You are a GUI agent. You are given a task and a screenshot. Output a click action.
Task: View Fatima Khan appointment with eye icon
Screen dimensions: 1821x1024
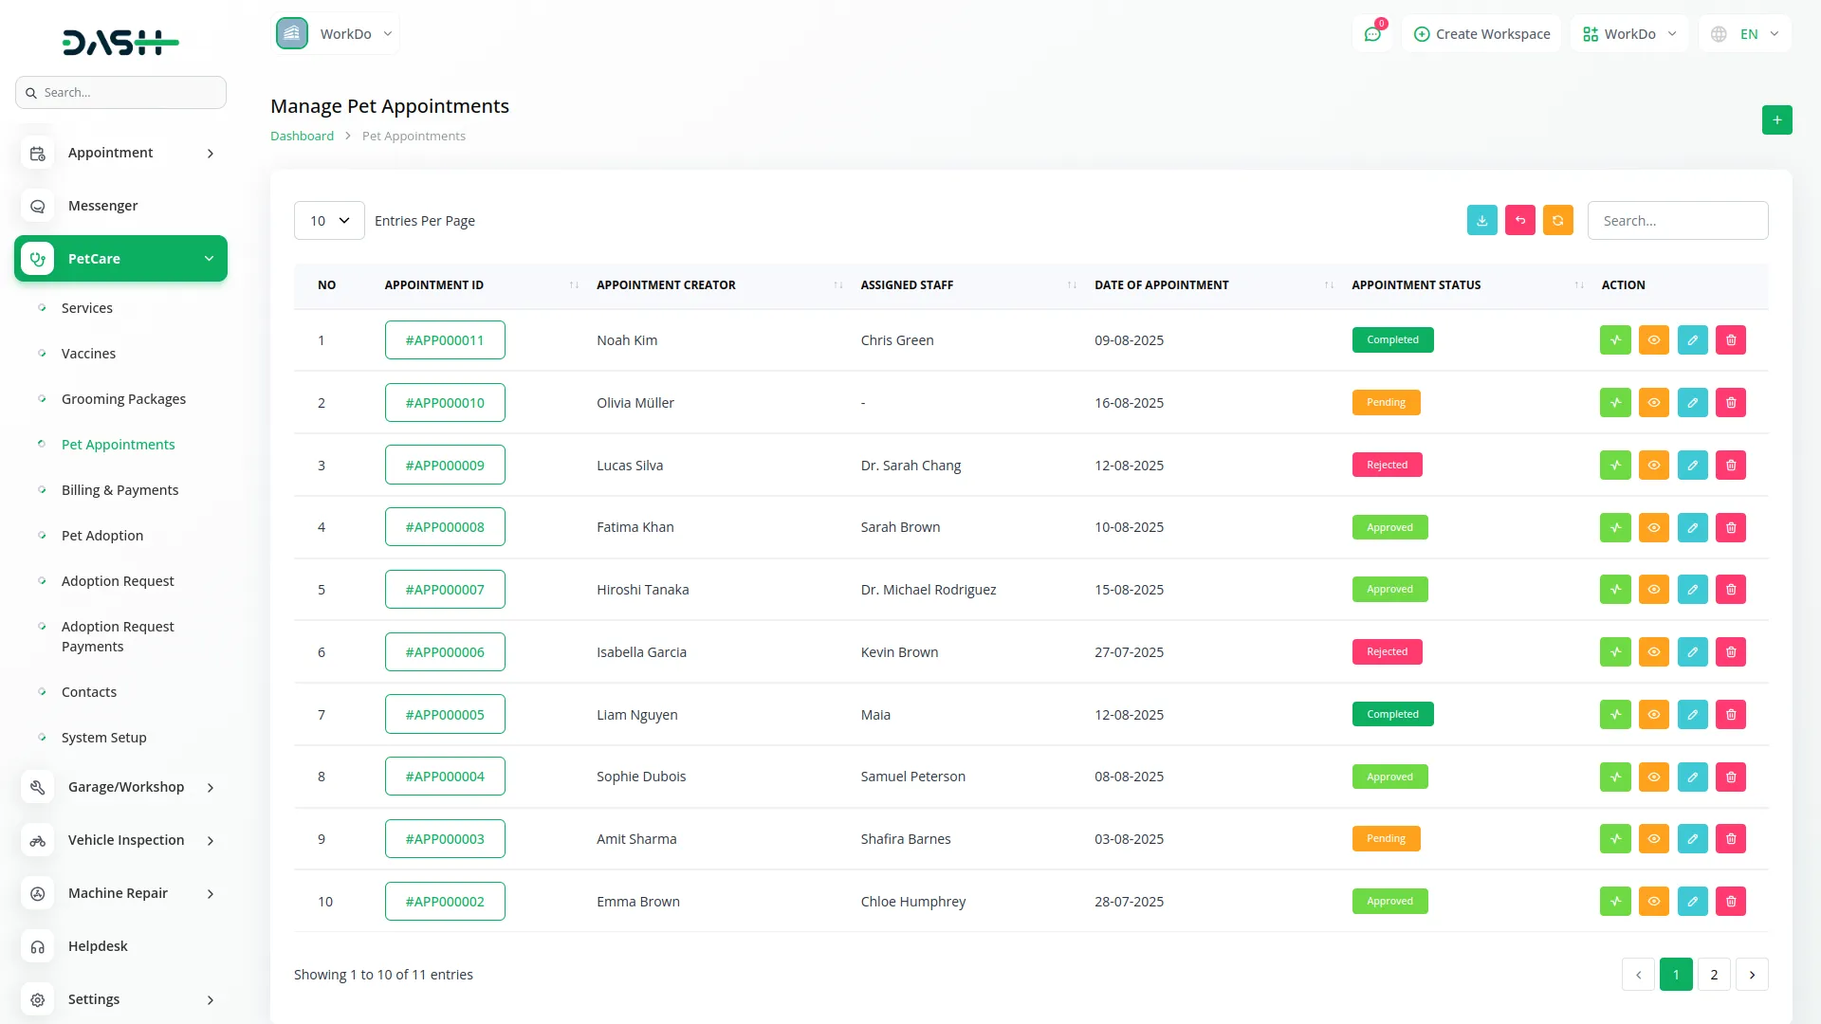[x=1653, y=527]
